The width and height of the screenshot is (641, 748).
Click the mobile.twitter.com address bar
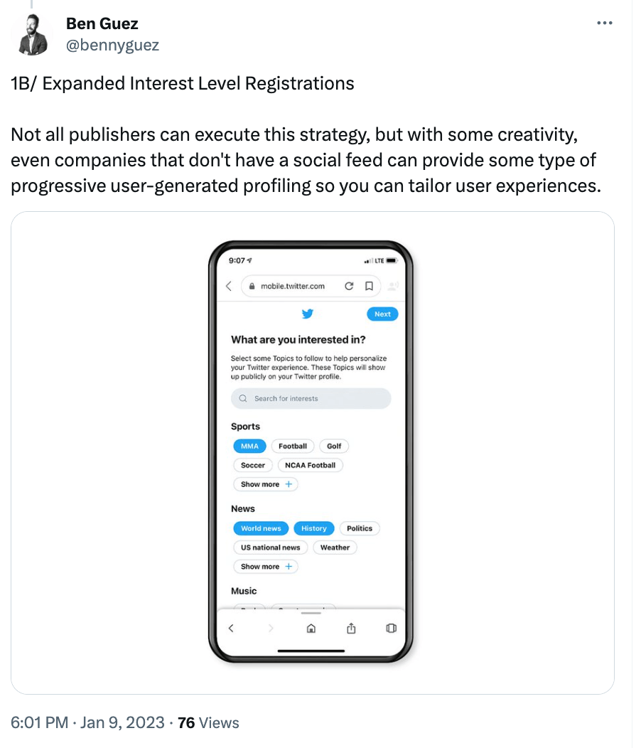click(x=293, y=286)
